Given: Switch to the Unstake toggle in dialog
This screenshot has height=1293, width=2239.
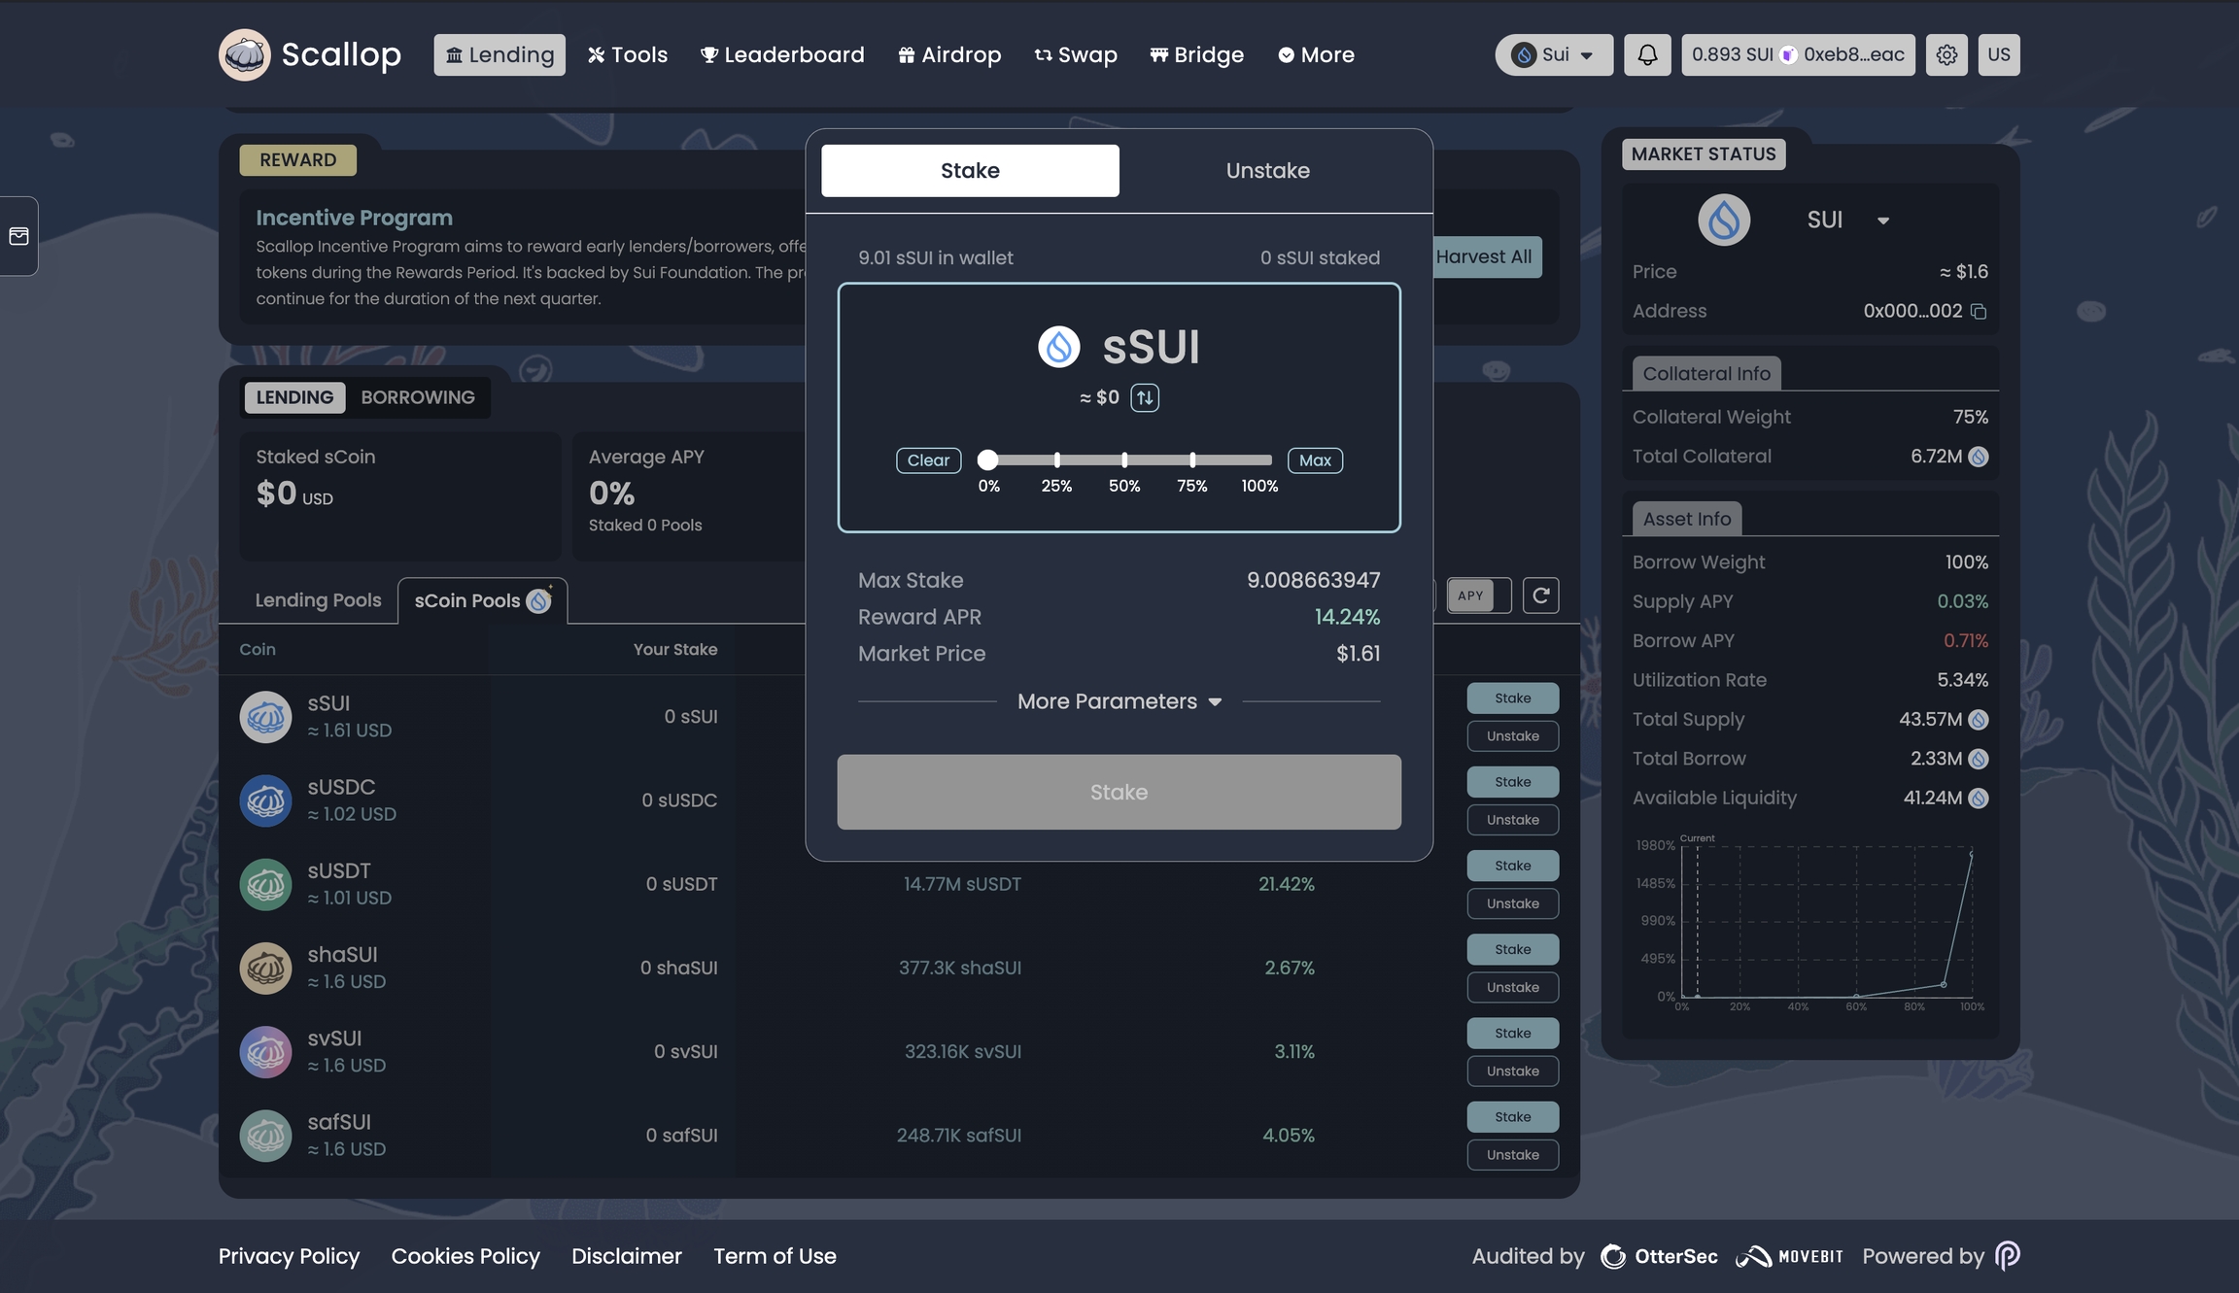Looking at the screenshot, I should [x=1267, y=171].
